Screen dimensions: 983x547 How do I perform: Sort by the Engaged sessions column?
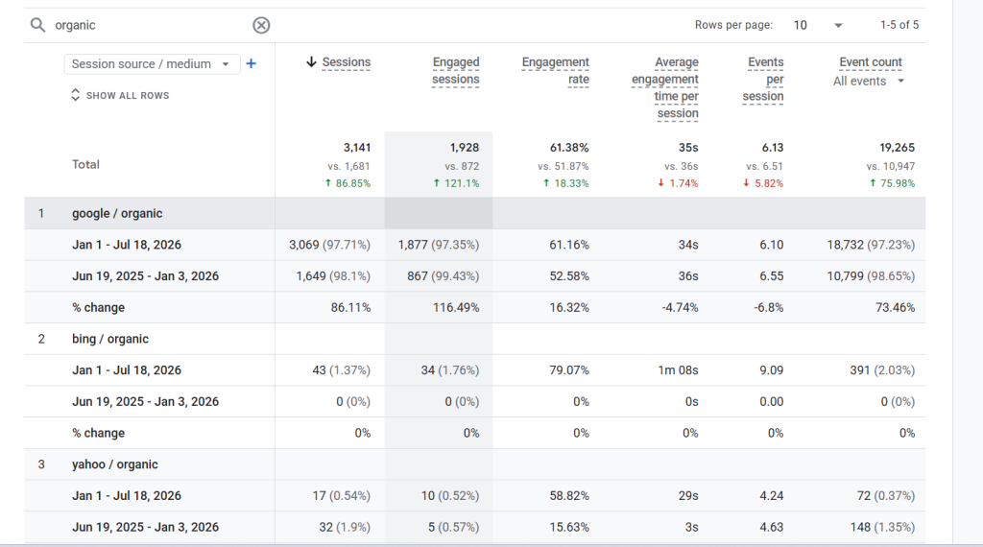456,71
